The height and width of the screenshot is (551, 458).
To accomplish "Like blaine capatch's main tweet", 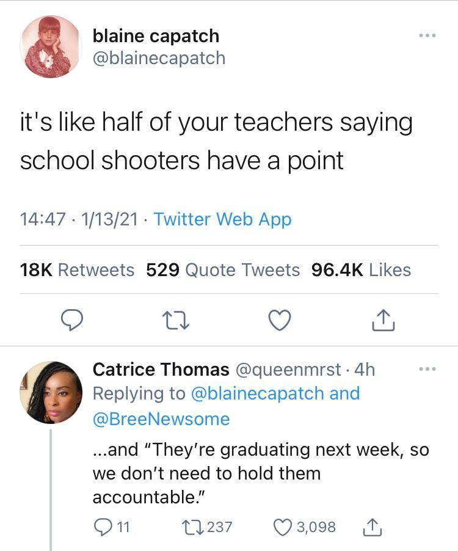I will pyautogui.click(x=280, y=320).
